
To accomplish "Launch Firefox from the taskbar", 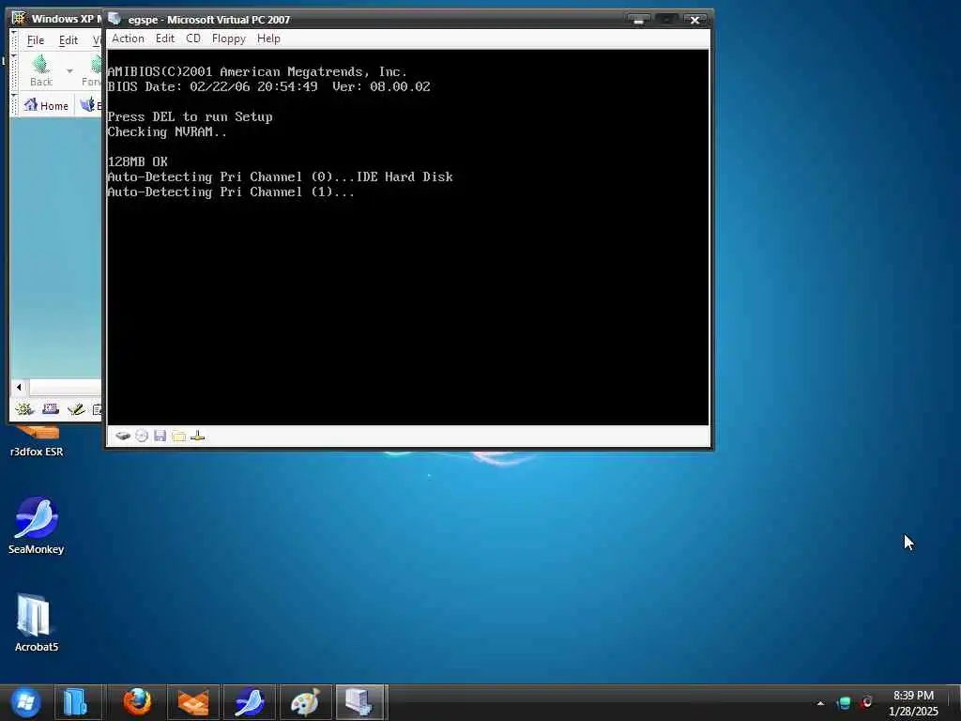I will pyautogui.click(x=137, y=702).
